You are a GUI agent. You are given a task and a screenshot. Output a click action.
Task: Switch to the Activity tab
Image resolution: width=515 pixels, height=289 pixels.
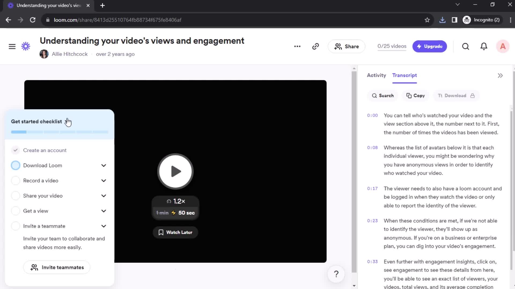(x=376, y=75)
